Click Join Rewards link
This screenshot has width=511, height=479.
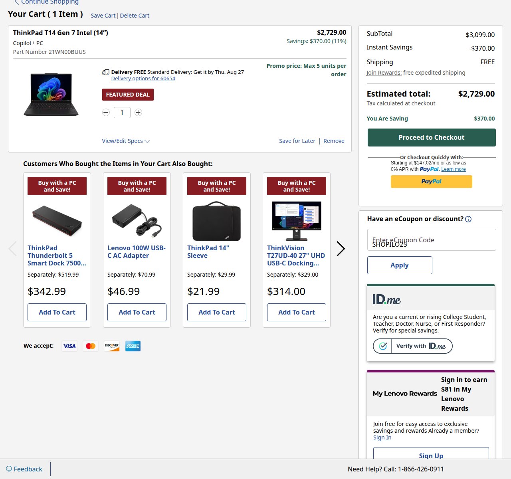pos(384,73)
